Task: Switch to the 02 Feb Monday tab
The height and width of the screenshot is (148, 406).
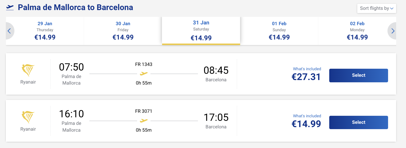Action: (x=357, y=31)
